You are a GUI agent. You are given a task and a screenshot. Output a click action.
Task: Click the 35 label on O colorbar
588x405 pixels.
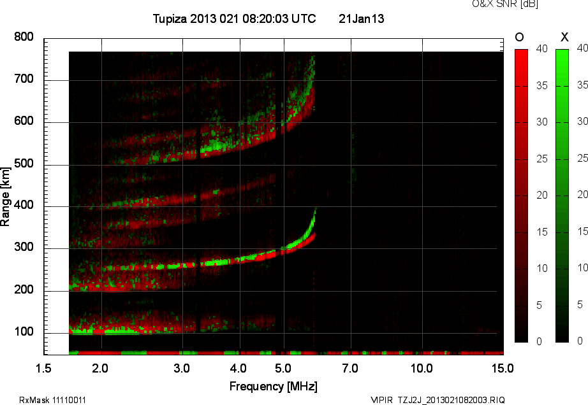tap(542, 86)
